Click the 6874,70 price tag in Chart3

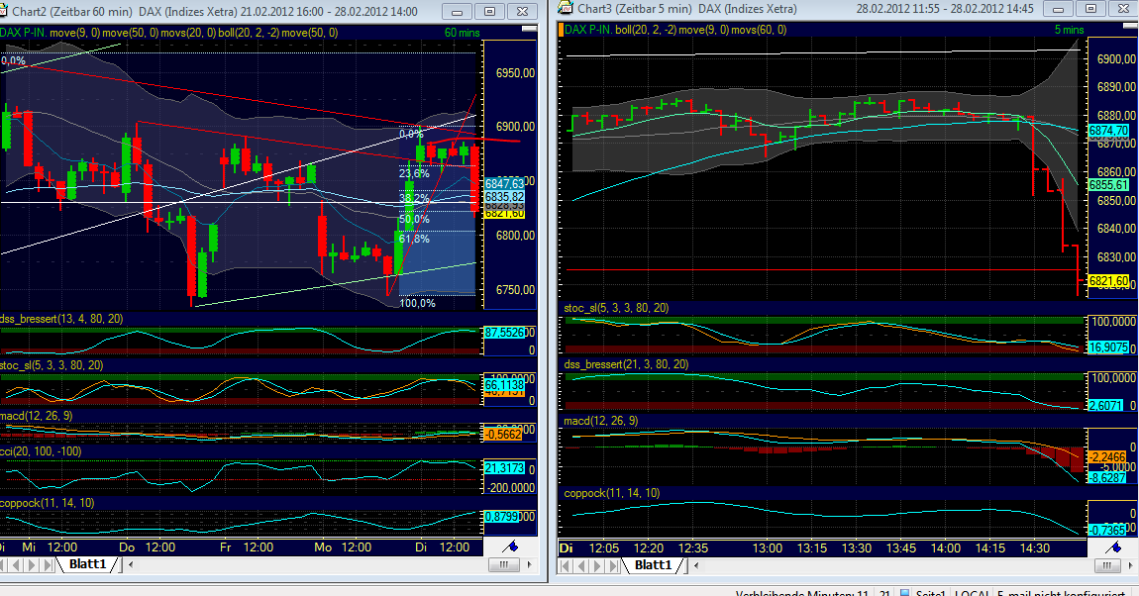point(1108,131)
